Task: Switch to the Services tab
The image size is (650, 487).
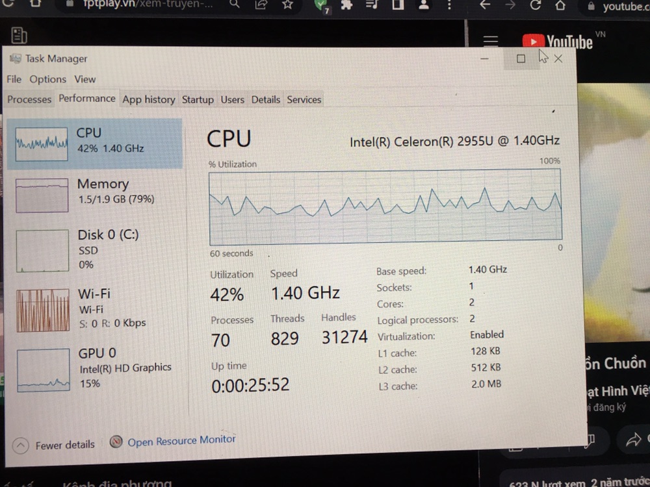Action: [304, 99]
